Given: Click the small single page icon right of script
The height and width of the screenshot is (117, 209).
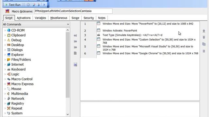Looking at the screenshot, I should pos(204,51).
